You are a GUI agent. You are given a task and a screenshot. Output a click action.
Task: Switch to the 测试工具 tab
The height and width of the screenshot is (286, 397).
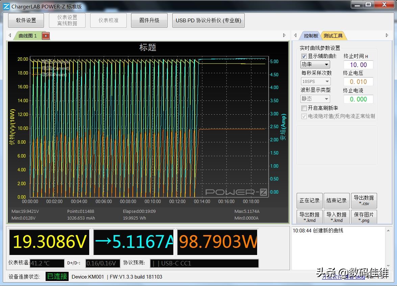pyautogui.click(x=333, y=35)
